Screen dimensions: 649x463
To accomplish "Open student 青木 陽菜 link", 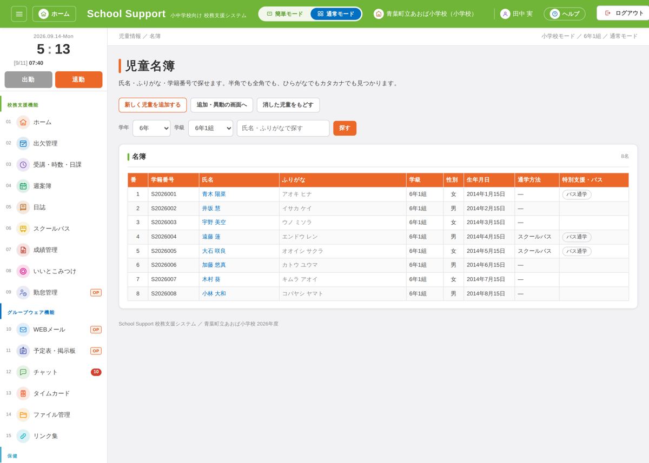I will [x=214, y=194].
